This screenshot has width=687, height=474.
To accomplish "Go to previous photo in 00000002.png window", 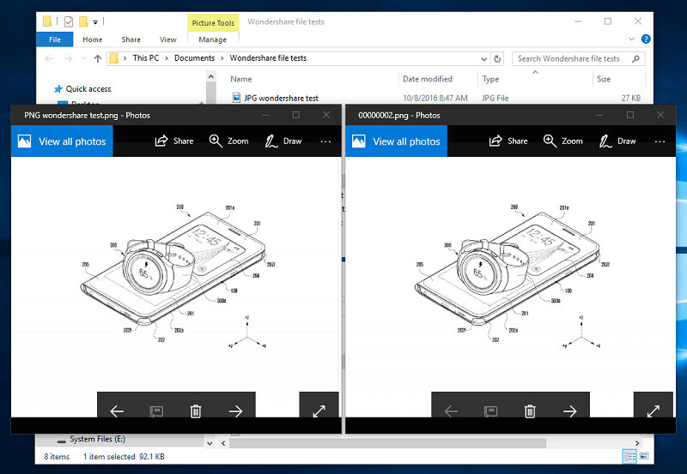I will (452, 411).
